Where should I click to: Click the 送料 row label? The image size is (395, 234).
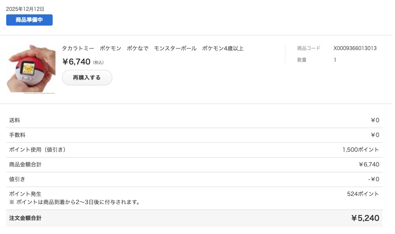[15, 120]
